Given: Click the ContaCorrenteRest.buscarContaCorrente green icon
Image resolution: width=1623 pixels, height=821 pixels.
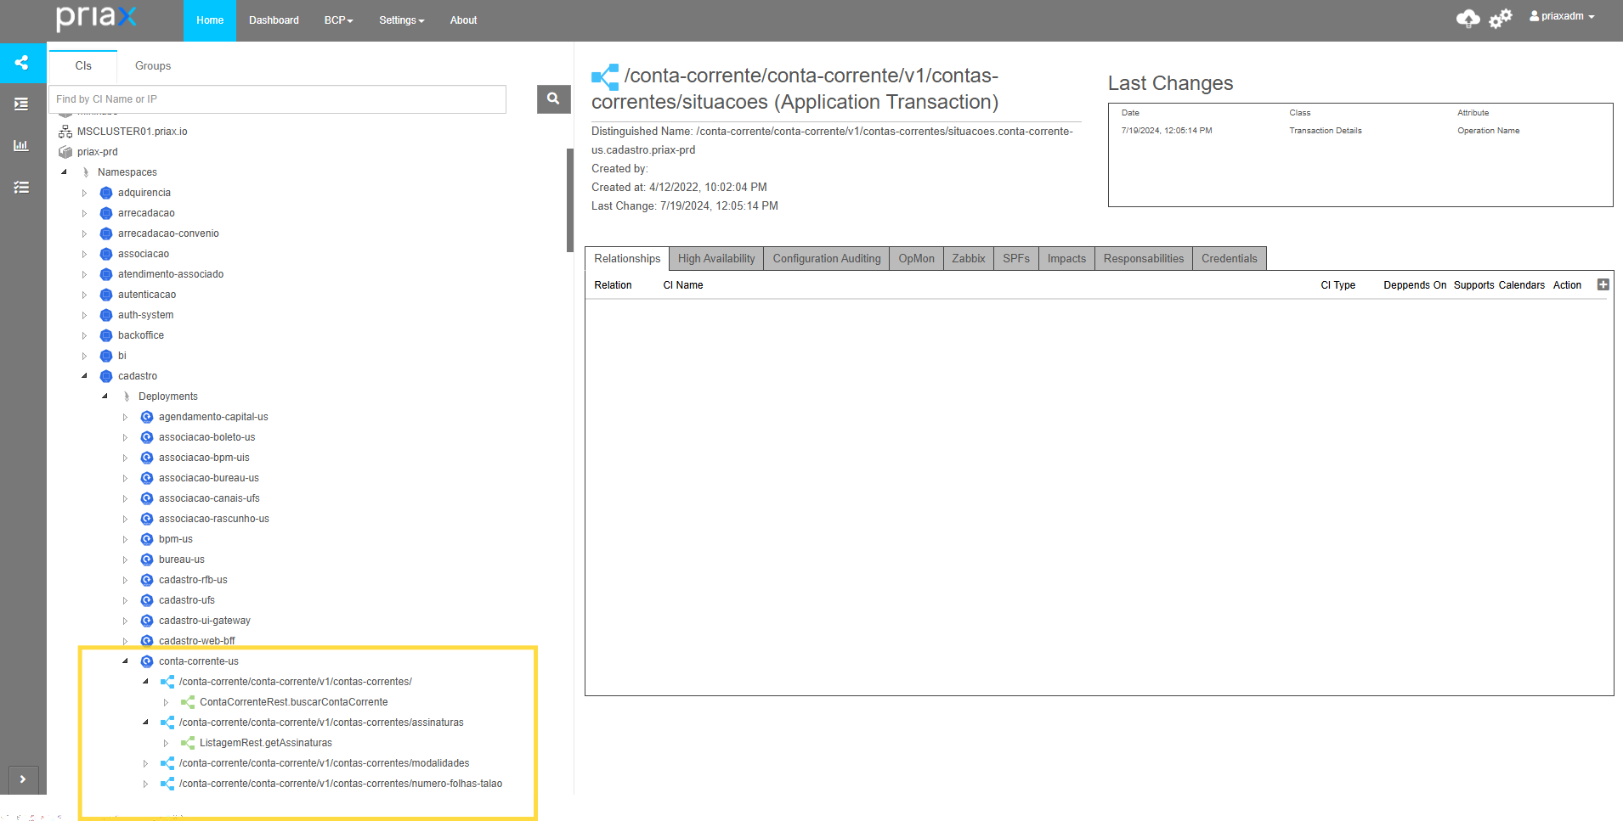Looking at the screenshot, I should coord(188,702).
